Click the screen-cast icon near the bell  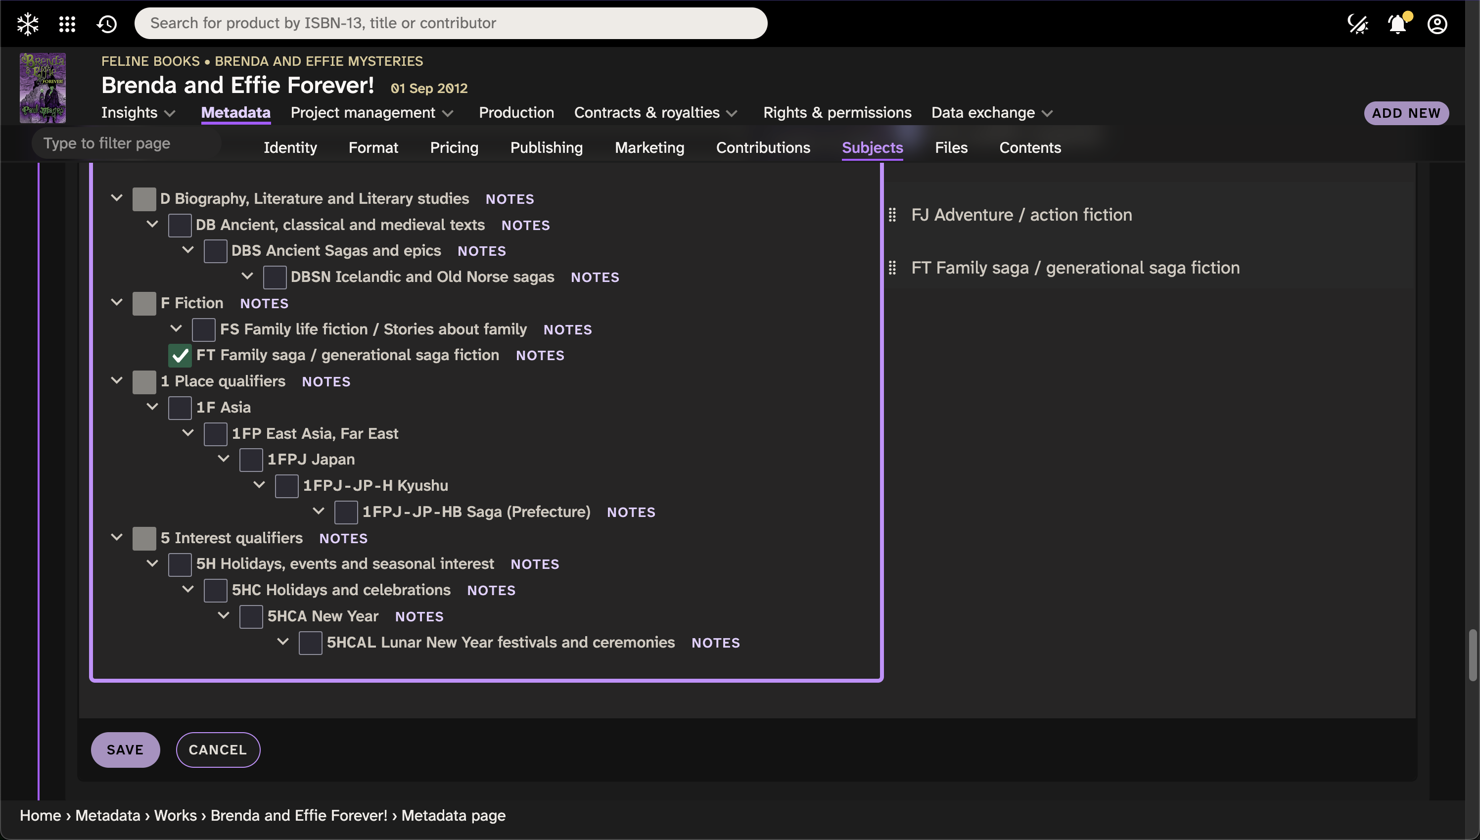tap(1358, 24)
